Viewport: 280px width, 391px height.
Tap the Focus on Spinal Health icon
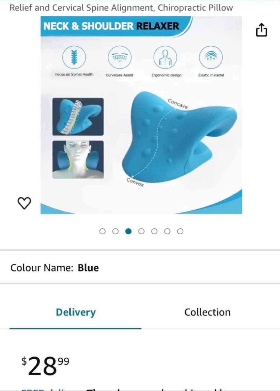click(74, 57)
